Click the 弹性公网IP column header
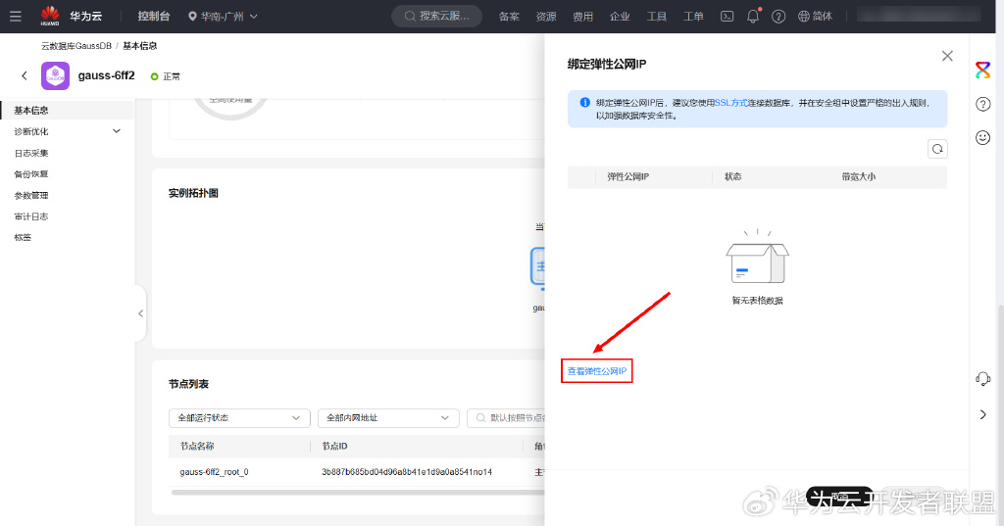1004x526 pixels. [x=628, y=176]
